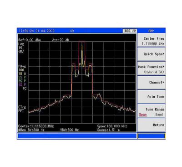Click the 3S P trace label

(x=22, y=81)
